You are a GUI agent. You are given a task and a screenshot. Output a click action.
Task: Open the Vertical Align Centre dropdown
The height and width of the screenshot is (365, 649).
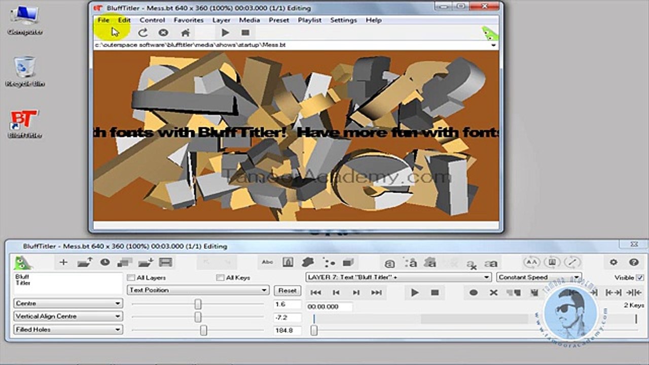pyautogui.click(x=68, y=316)
